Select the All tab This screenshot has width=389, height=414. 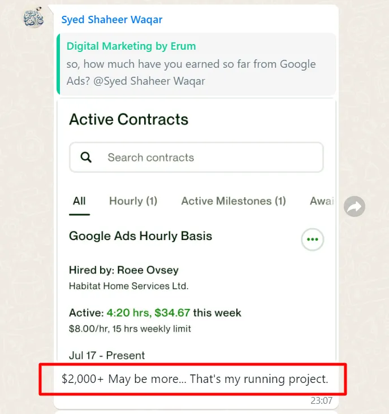[x=79, y=201]
